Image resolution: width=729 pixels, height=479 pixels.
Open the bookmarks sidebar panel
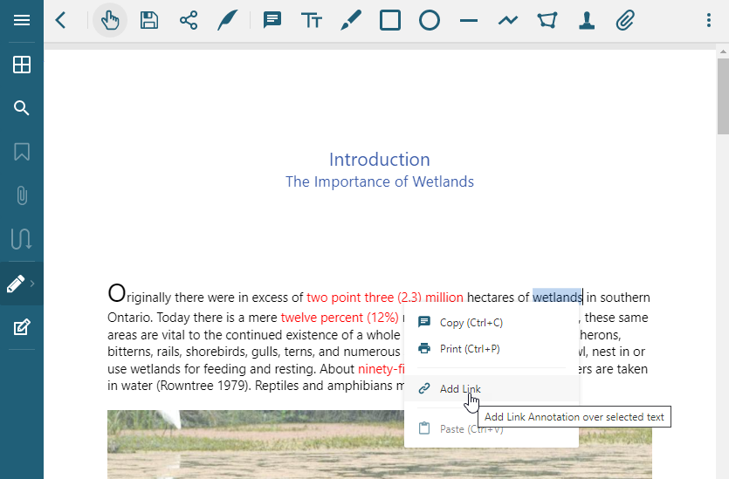(22, 152)
